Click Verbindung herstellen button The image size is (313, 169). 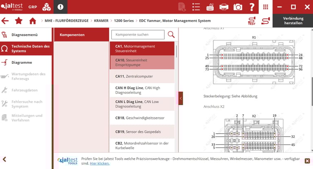click(293, 21)
